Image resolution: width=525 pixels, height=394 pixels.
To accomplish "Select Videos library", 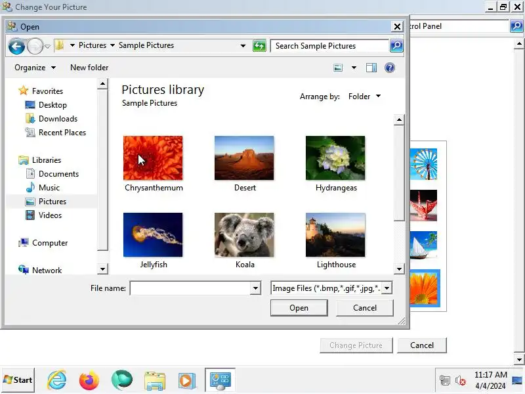I will [x=50, y=215].
